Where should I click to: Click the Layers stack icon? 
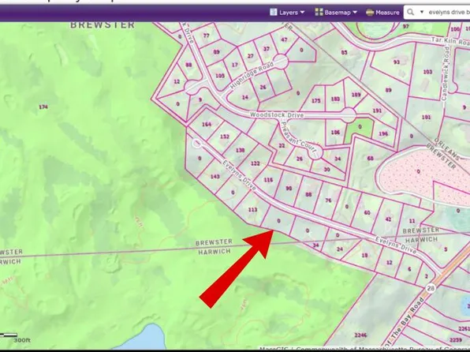tap(274, 12)
